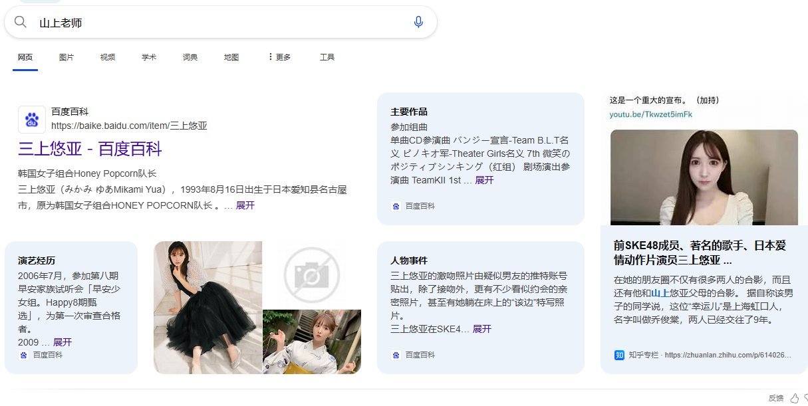This screenshot has width=808, height=406.
Task: Open the 工具 search tools
Action: pyautogui.click(x=327, y=57)
